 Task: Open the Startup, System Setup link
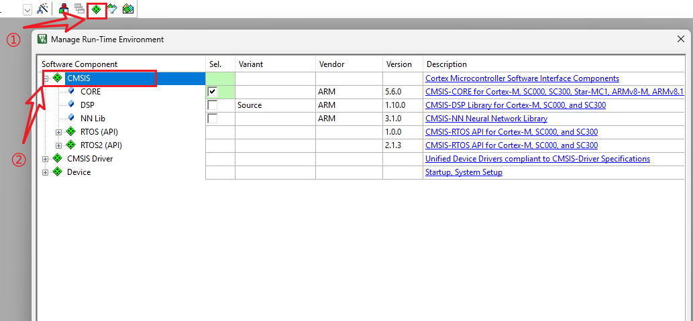click(x=464, y=172)
